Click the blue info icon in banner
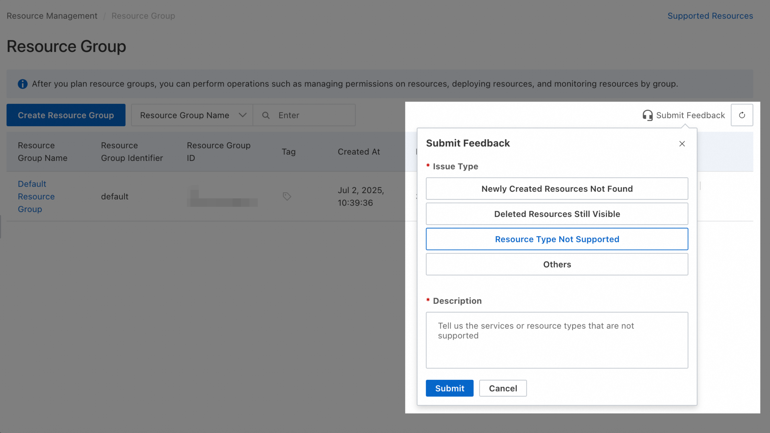This screenshot has width=770, height=433. pyautogui.click(x=22, y=84)
